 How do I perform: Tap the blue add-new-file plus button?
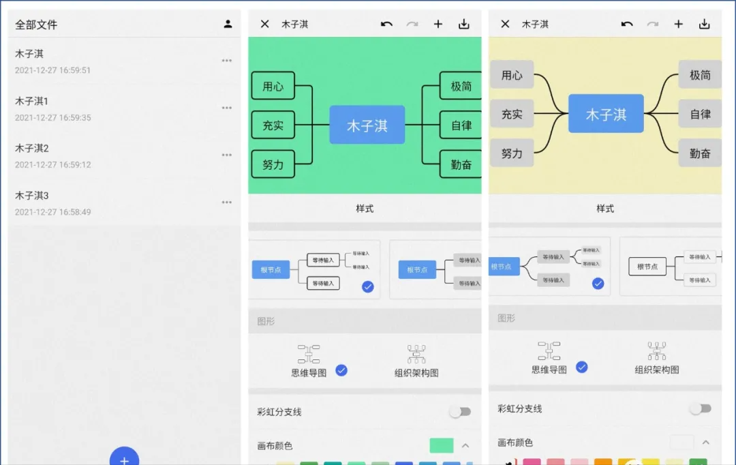[125, 457]
